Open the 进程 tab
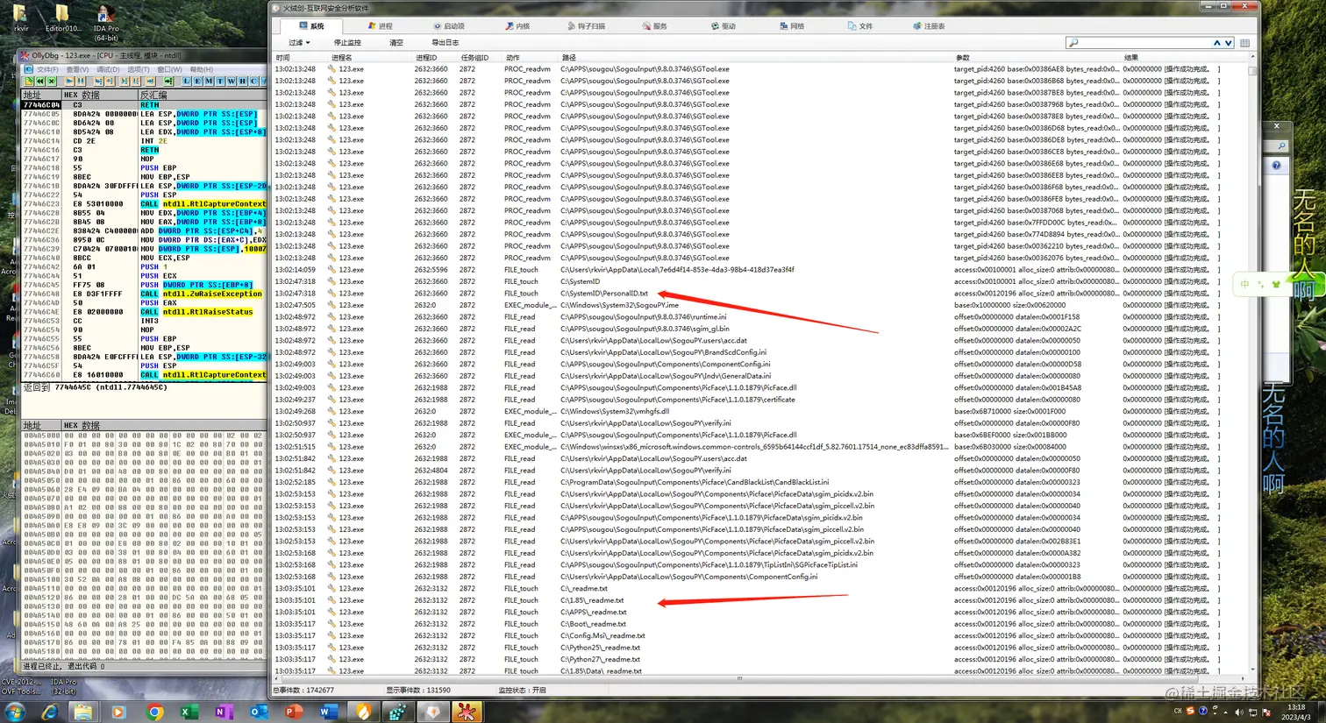 click(380, 26)
